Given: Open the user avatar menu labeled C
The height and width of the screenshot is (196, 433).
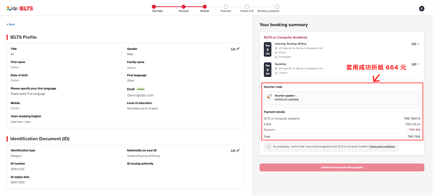Looking at the screenshot, I should (422, 9).
